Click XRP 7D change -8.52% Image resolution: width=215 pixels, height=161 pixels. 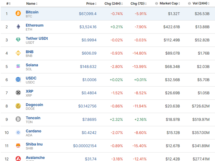pos(140,93)
